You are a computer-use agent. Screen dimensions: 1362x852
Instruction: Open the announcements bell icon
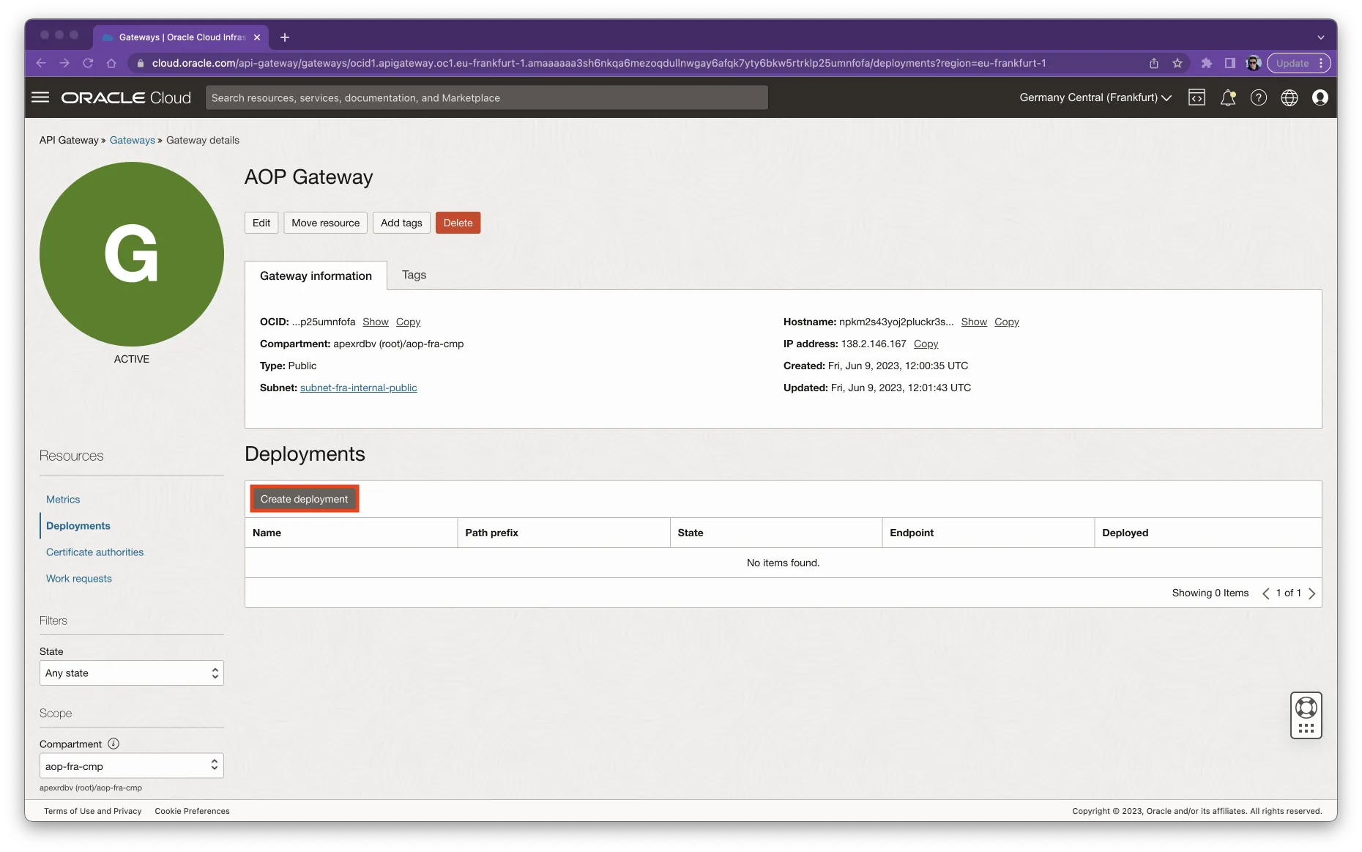pyautogui.click(x=1228, y=97)
